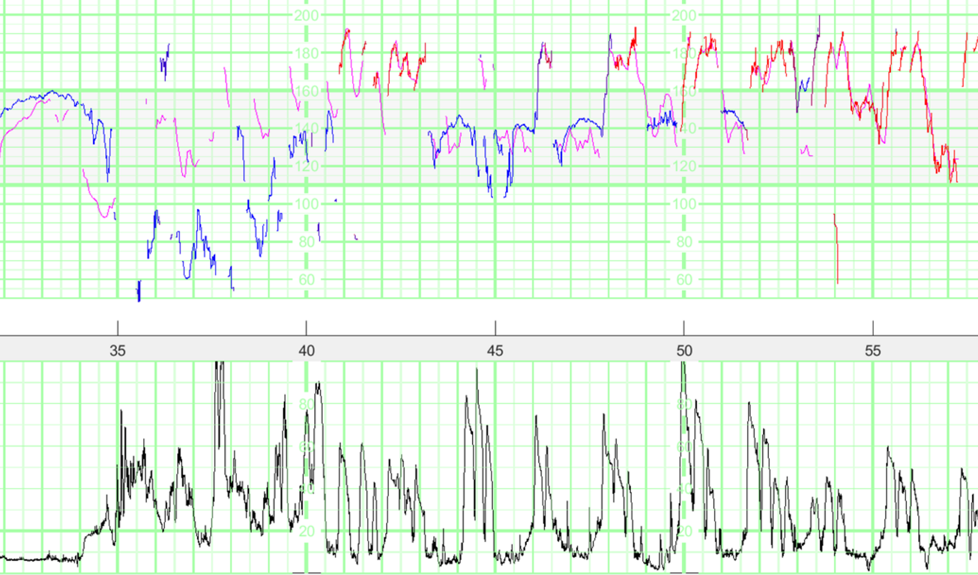Select scale label 100 above the 50 minute mark
This screenshot has height=575, width=978.
[x=684, y=204]
